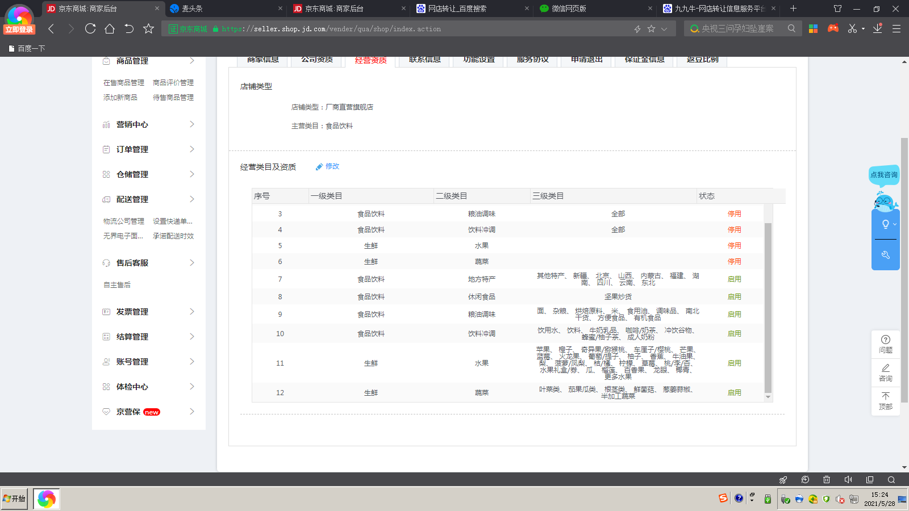The image size is (909, 511).
Task: Switch to the 返豆比例 tab
Action: coord(702,61)
